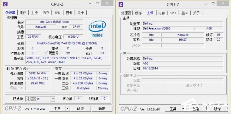Switch to 缓存 tab in left CPU-Z window
Viewport: 231px width, 114px height.
pyautogui.click(x=23, y=13)
